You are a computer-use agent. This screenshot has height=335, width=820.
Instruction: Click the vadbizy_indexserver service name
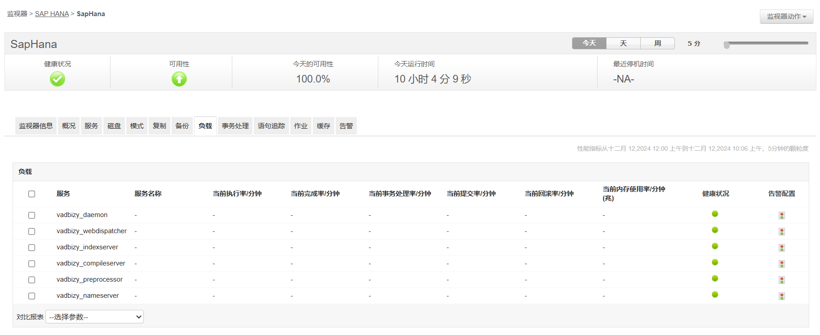pos(87,247)
